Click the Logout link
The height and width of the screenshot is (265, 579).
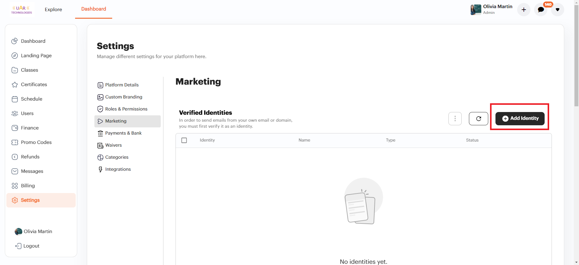pos(31,246)
